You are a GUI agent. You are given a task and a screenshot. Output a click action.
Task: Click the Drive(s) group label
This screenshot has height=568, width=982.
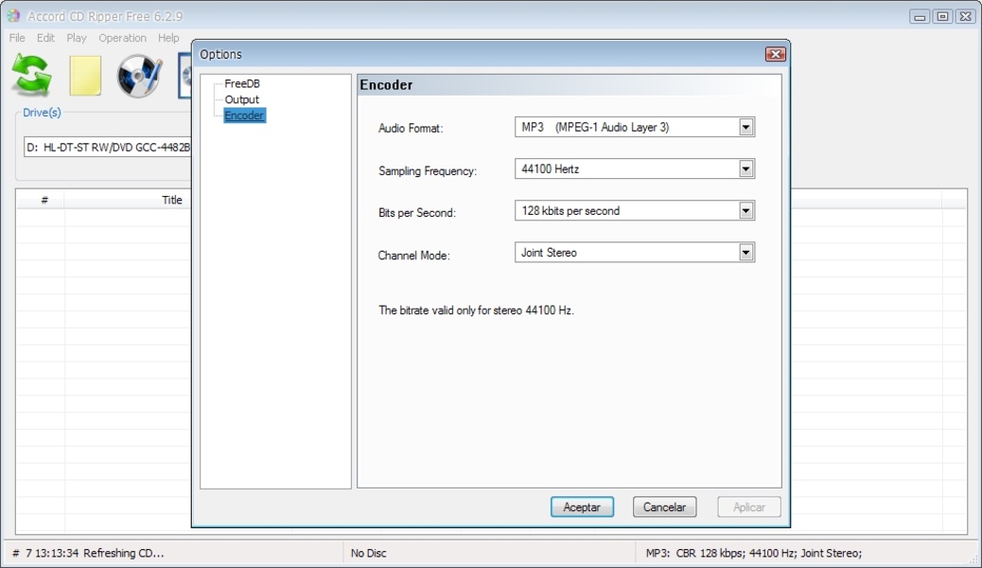42,113
